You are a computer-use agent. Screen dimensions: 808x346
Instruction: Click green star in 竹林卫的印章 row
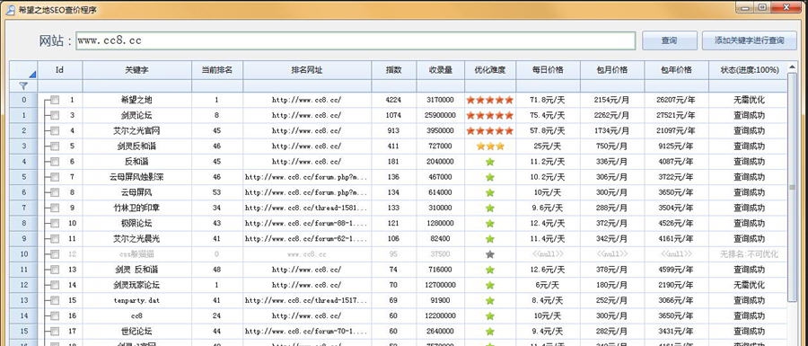(x=490, y=208)
